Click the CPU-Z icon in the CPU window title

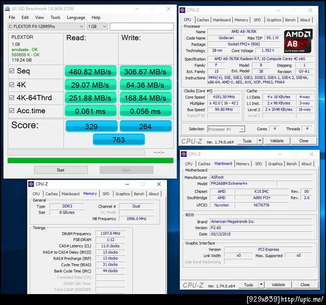[183, 10]
